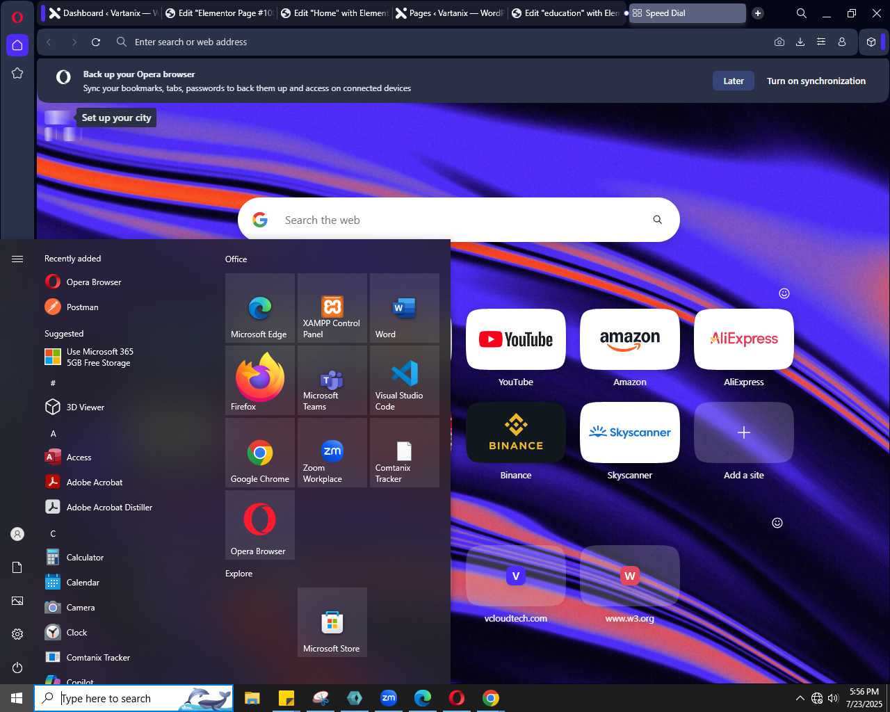Viewport: 890px width, 712px height.
Task: Open Comtanix Tracker in app list
Action: click(125, 657)
